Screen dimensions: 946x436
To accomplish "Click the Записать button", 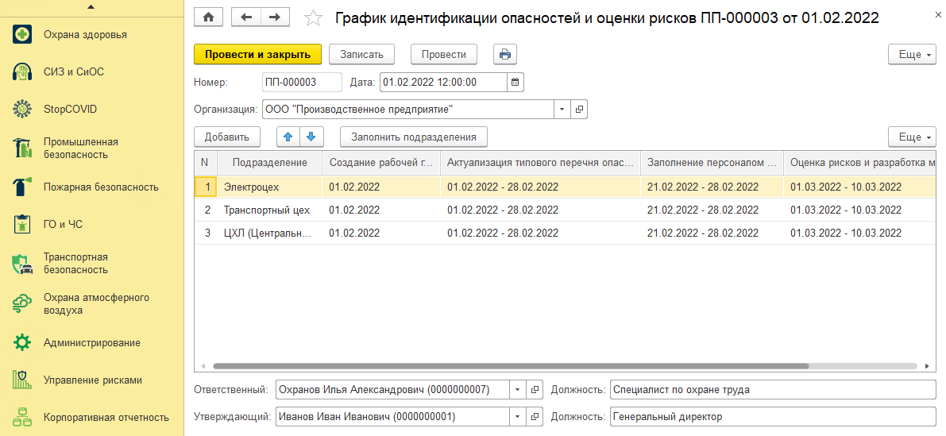I will 361,54.
